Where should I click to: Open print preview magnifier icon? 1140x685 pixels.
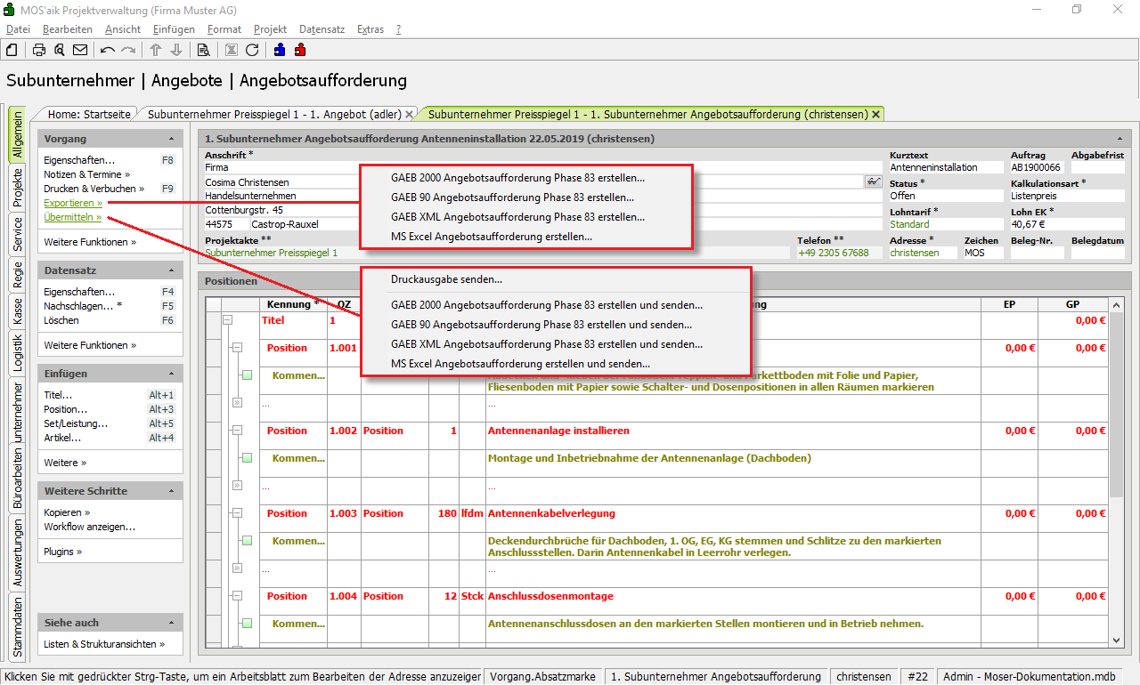(x=60, y=50)
